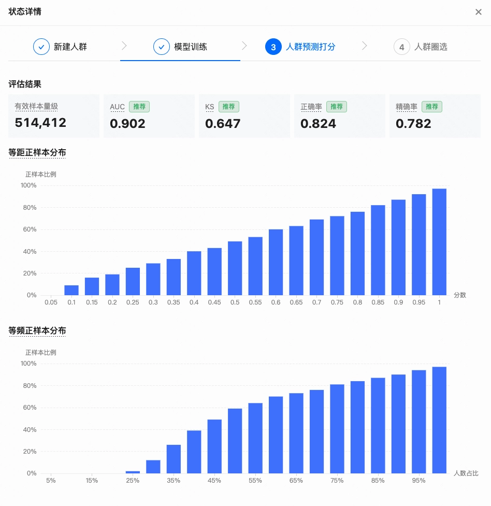Click the checkmark icon beside 新建人群 step
Image resolution: width=491 pixels, height=506 pixels.
(41, 47)
